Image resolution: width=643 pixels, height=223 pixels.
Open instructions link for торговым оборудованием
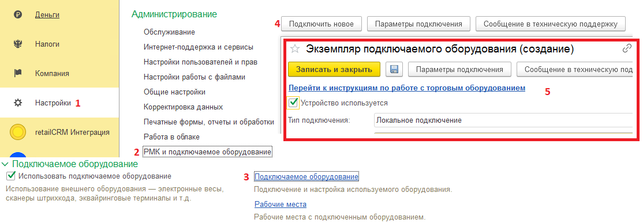407,88
